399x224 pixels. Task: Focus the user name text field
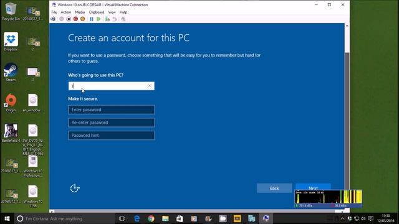coord(111,86)
